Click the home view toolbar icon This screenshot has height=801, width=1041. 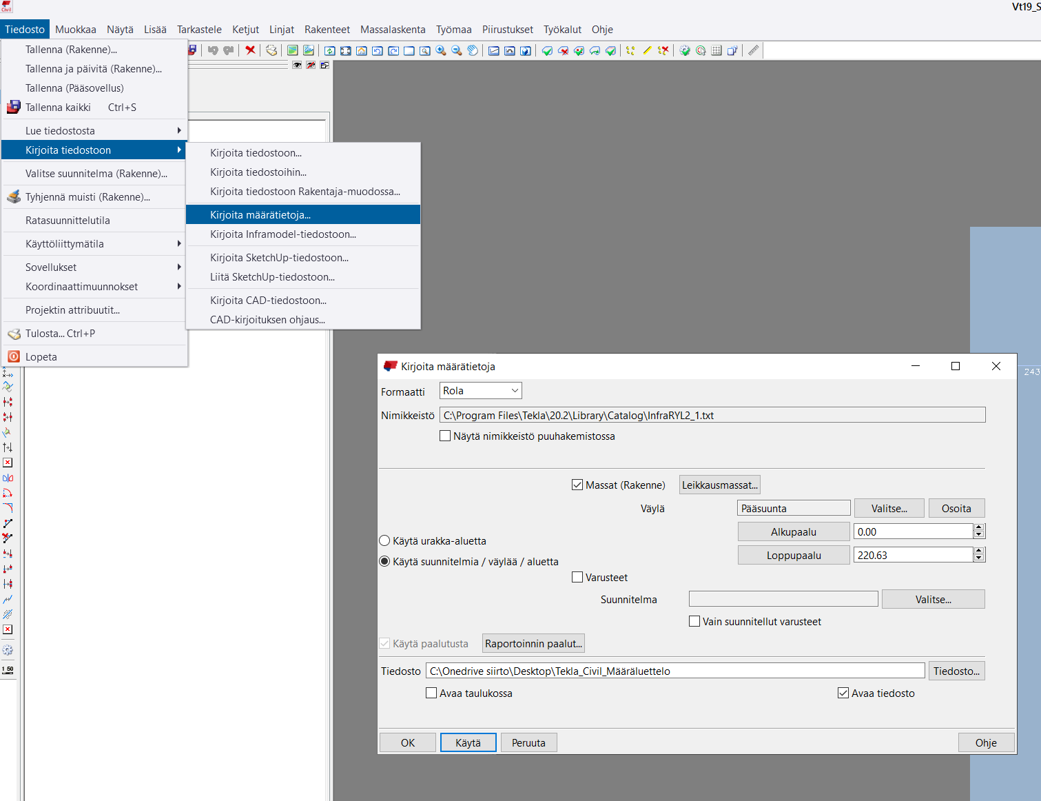tap(362, 50)
